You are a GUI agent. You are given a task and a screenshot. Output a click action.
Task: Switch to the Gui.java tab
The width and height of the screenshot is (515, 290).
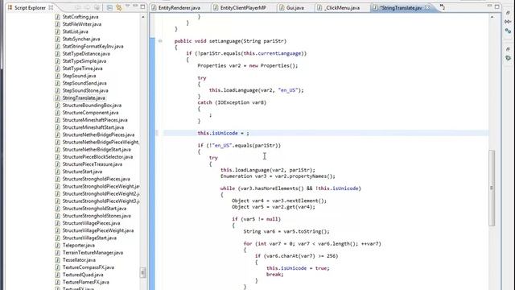click(295, 7)
